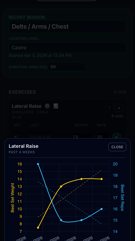This screenshot has height=241, width=135.
Task: Select yellow weight data point at 13
Action: tap(61, 186)
